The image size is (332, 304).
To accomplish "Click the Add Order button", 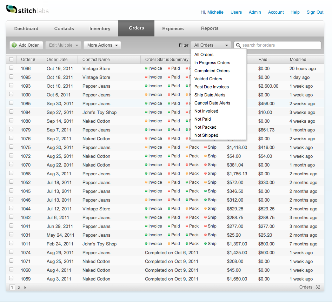I will [26, 45].
